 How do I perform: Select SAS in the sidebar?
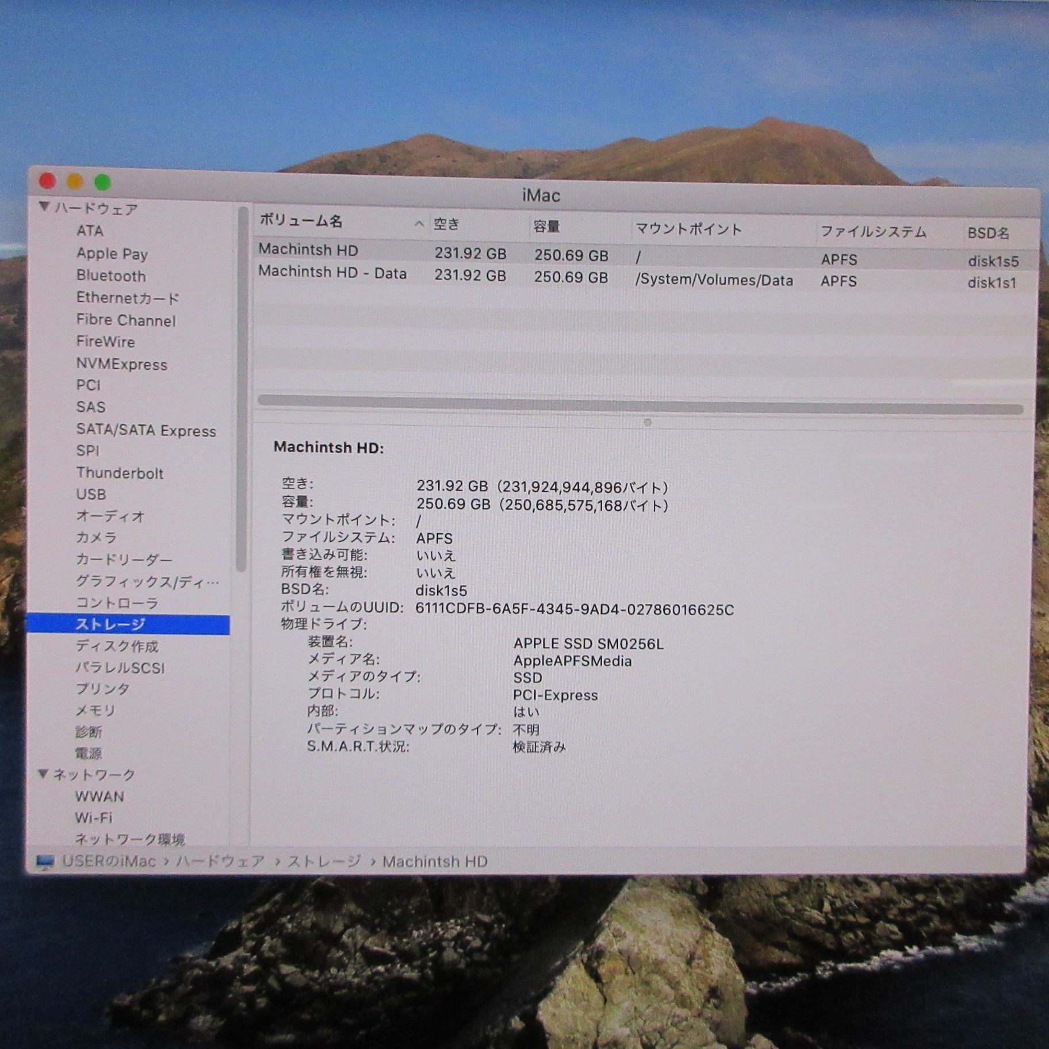click(x=91, y=407)
